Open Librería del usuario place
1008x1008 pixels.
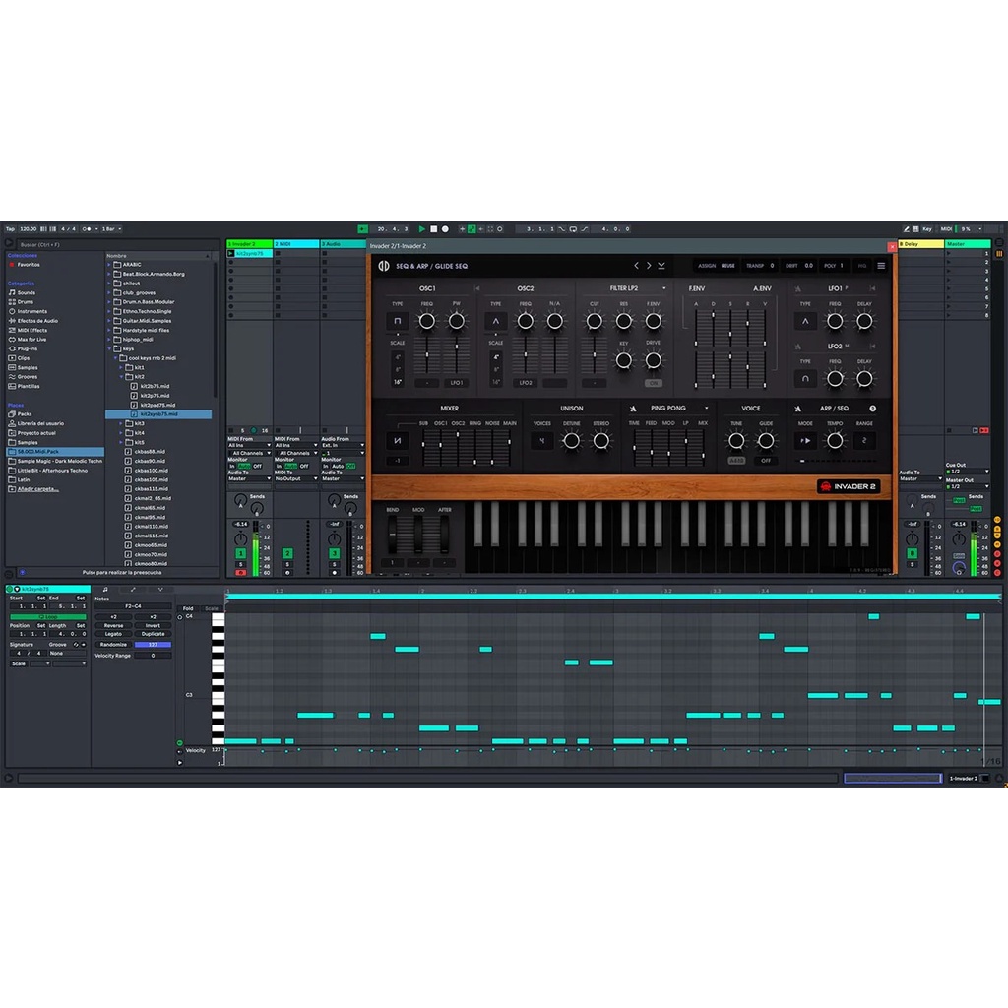(x=39, y=423)
